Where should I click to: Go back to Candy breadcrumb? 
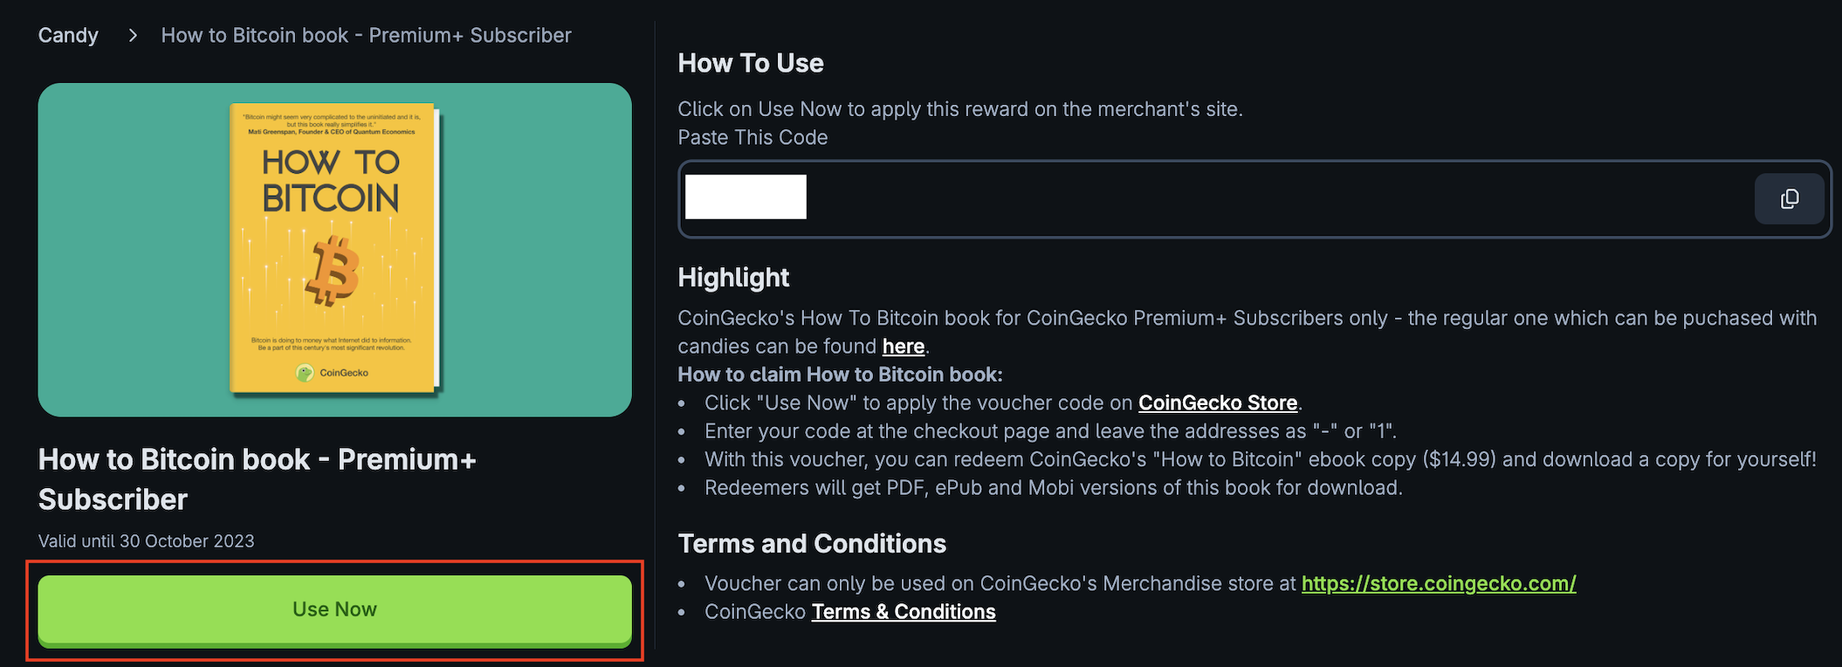[x=68, y=36]
